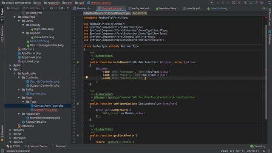
Task: Click the Debug bug toolbar icon
Action: (x=223, y=3)
